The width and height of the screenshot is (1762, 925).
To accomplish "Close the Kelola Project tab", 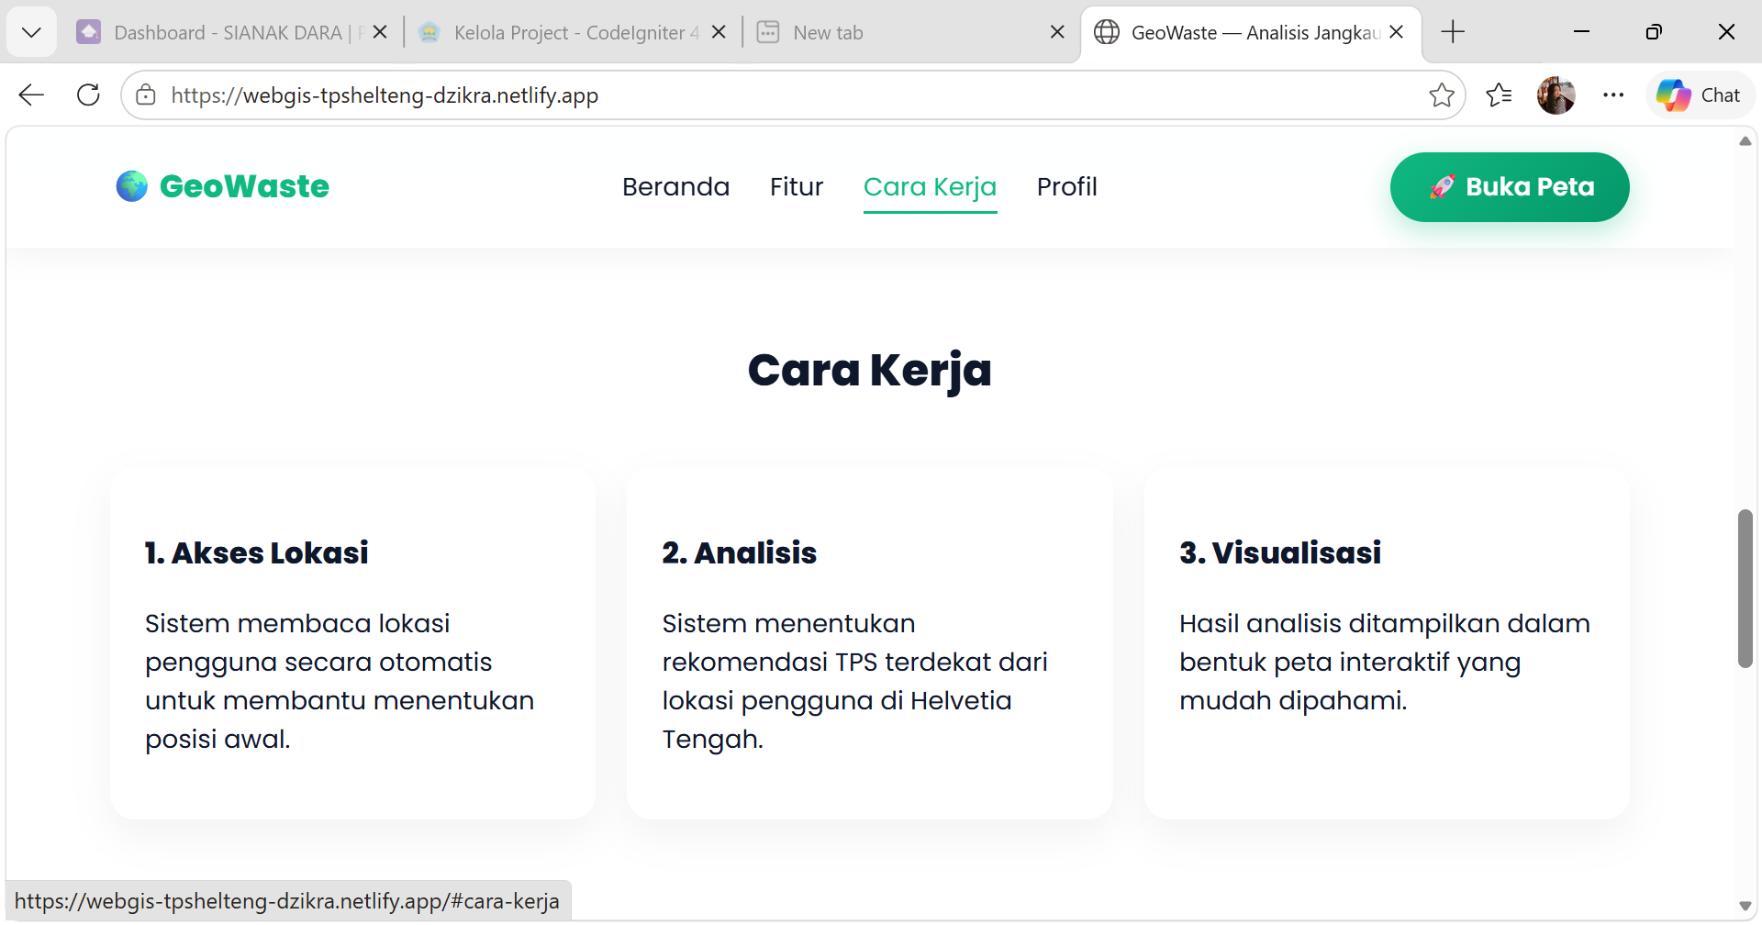I will coord(719,32).
